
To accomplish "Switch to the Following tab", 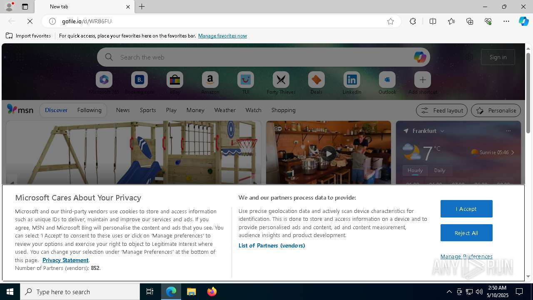I will (89, 110).
